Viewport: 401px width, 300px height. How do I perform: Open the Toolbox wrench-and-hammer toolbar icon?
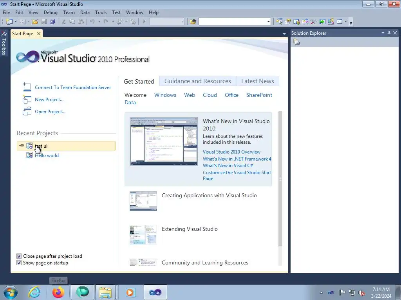point(314,22)
